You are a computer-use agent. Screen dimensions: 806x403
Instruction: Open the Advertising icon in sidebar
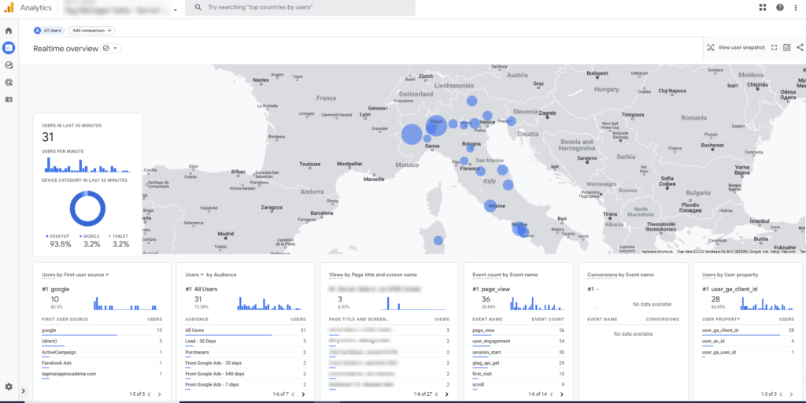point(8,82)
